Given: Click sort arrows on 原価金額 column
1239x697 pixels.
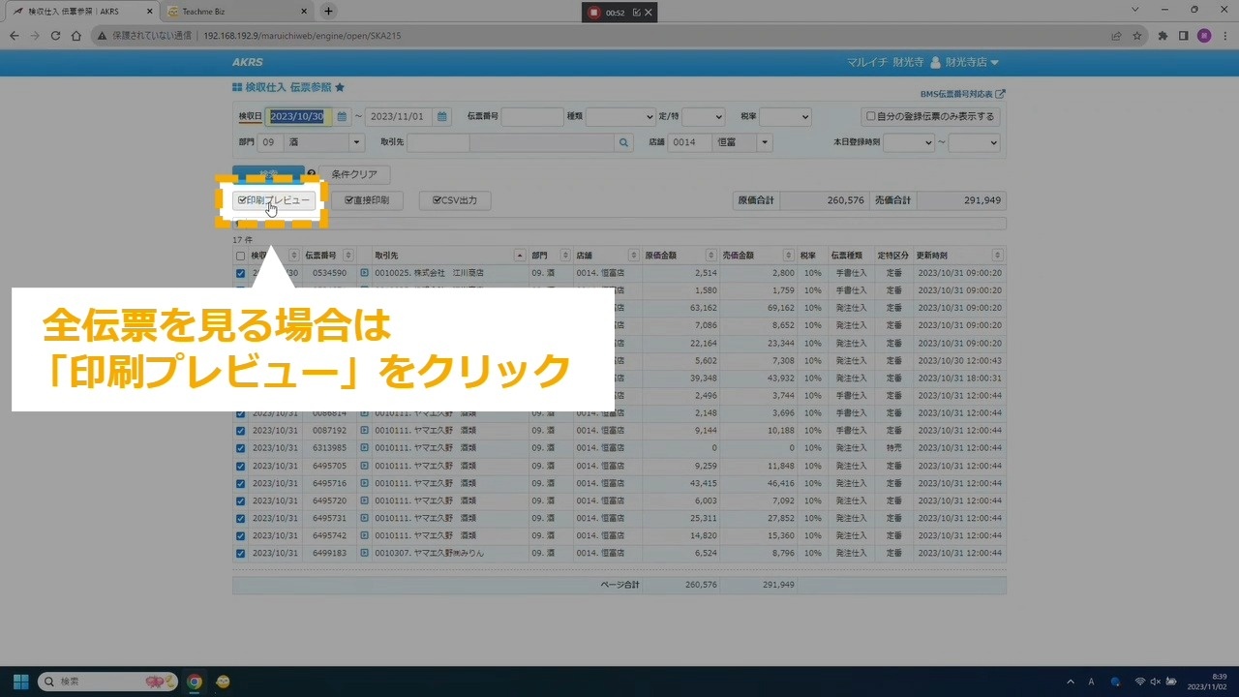Looking at the screenshot, I should pos(711,256).
